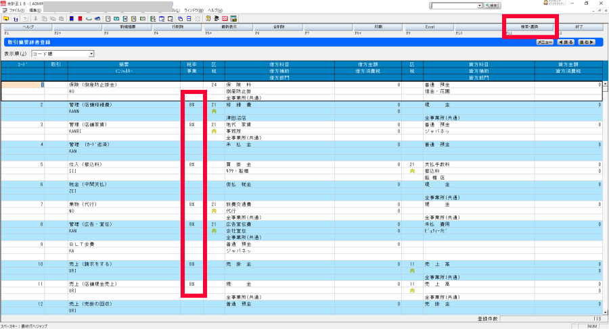The image size is (609, 329).
Task: Open the 表示順 コード順 dropdown
Action: [x=91, y=53]
